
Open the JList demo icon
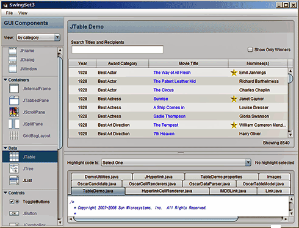tap(14, 180)
